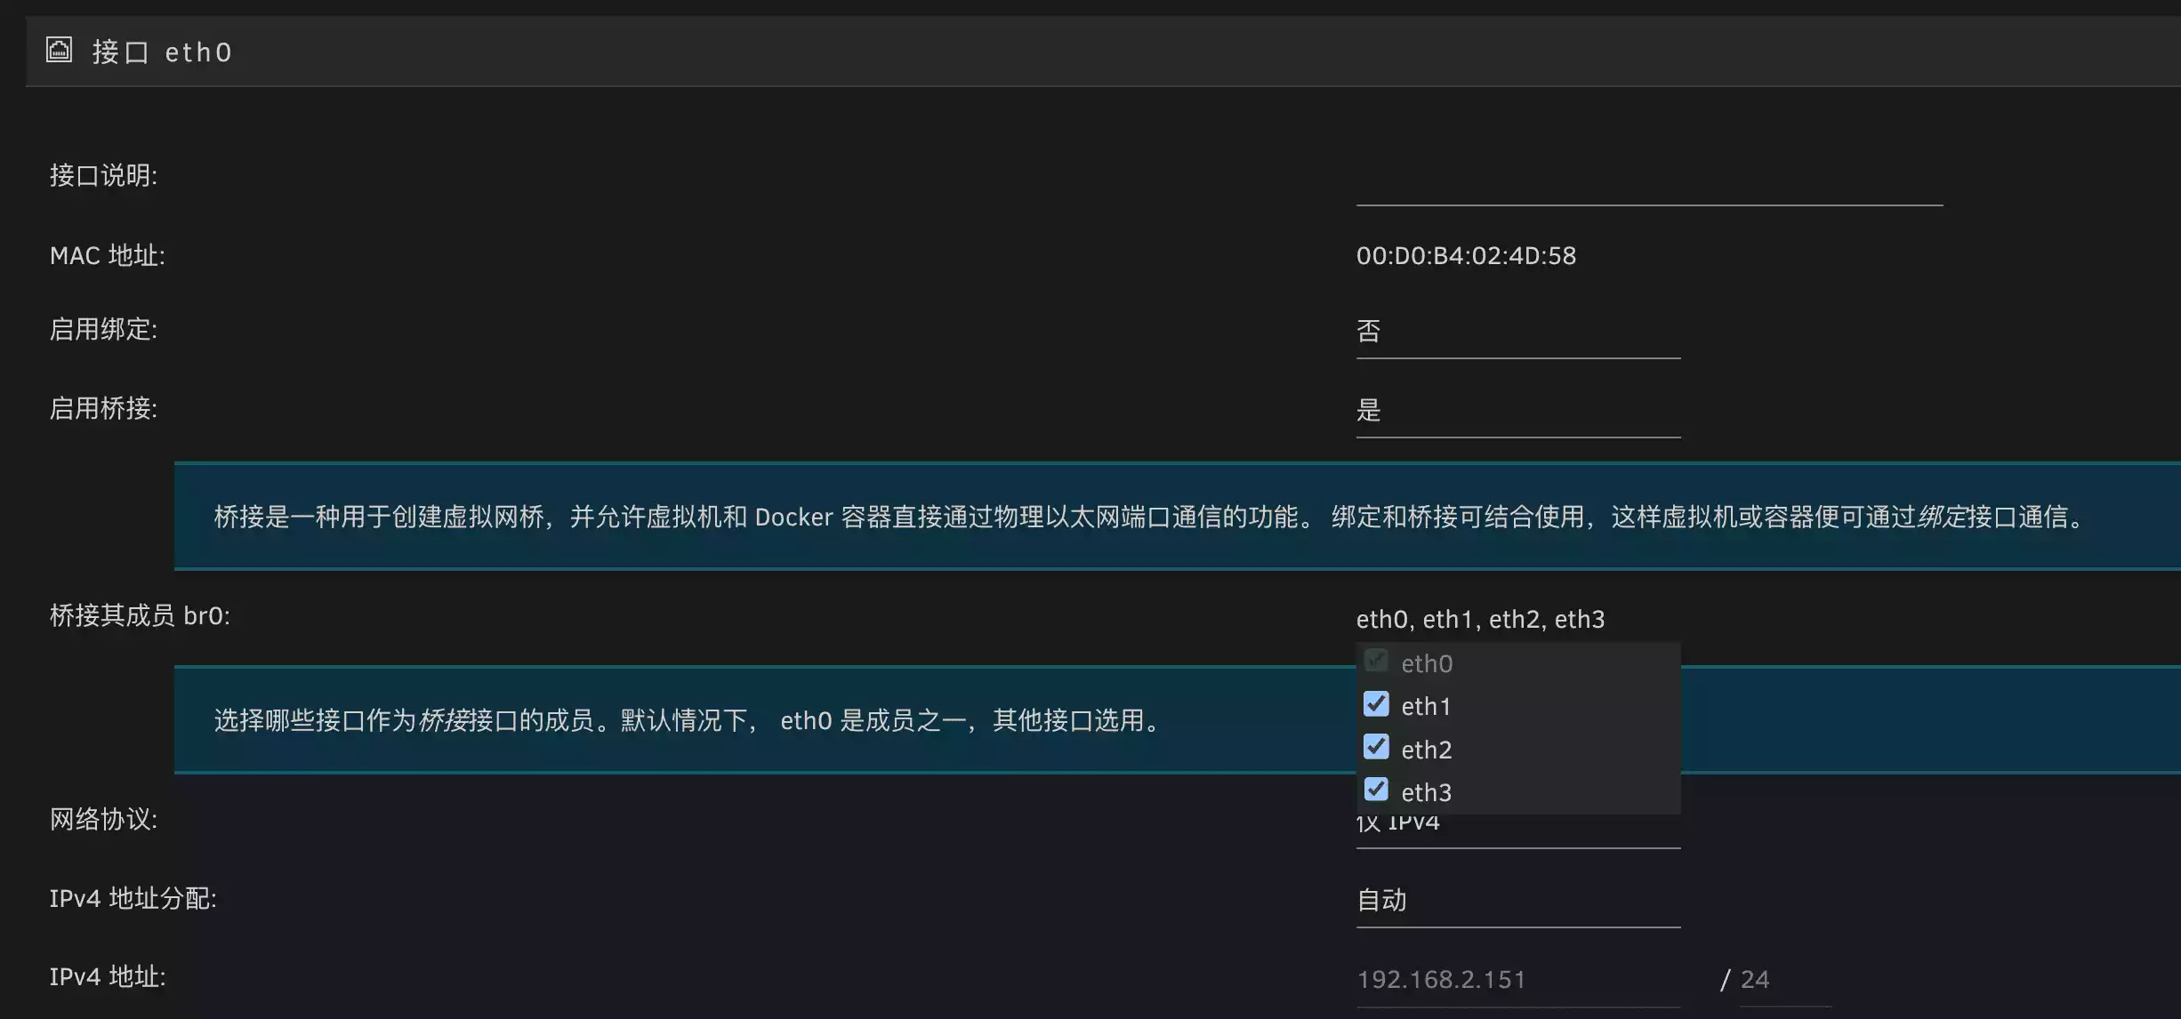The height and width of the screenshot is (1019, 2181).
Task: Open the 启用绑定 dropdown showing 否
Action: pyautogui.click(x=1517, y=333)
